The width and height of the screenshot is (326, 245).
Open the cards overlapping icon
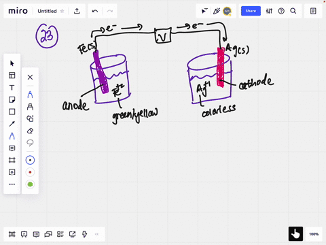point(48,234)
